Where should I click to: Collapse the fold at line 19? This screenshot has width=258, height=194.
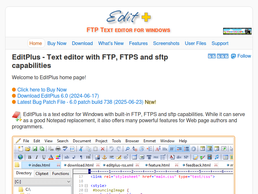(86, 186)
